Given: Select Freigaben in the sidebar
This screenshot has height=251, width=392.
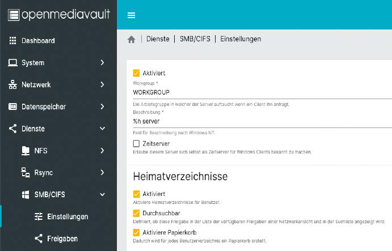Looking at the screenshot, I should pos(62,239).
